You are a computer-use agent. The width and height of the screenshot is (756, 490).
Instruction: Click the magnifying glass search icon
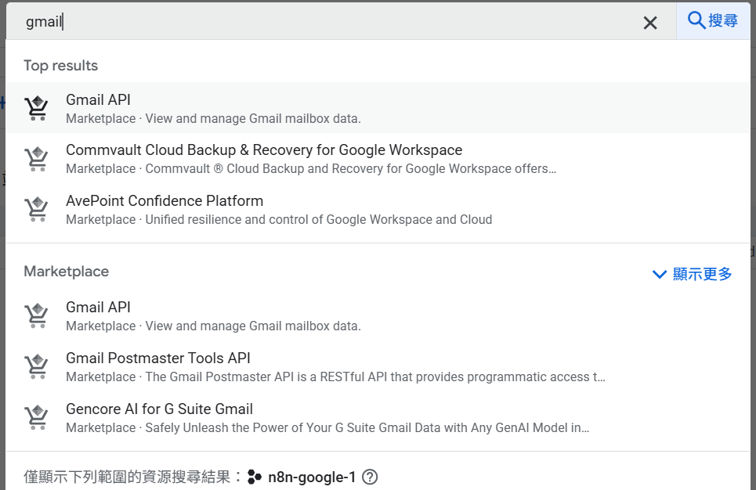coord(696,20)
